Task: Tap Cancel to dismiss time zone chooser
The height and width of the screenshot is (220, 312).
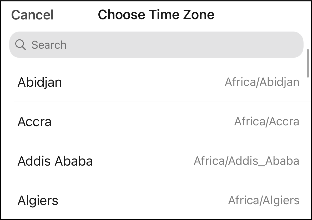Action: pyautogui.click(x=32, y=15)
